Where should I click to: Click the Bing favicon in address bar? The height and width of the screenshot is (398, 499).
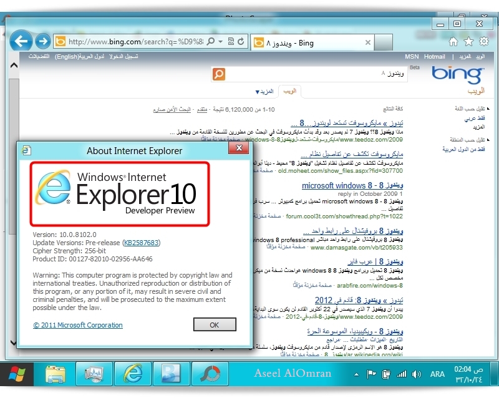coord(60,42)
